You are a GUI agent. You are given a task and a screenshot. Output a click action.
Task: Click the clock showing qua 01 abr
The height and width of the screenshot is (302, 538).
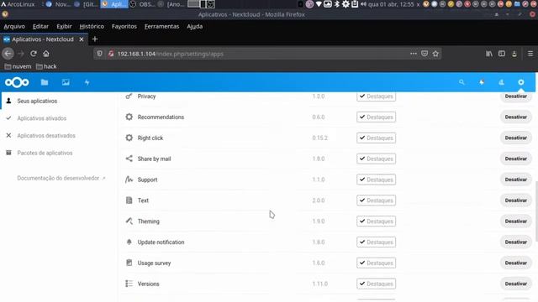coord(391,4)
